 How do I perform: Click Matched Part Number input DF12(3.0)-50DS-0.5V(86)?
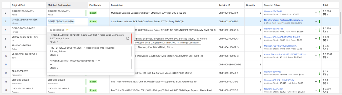67,21
